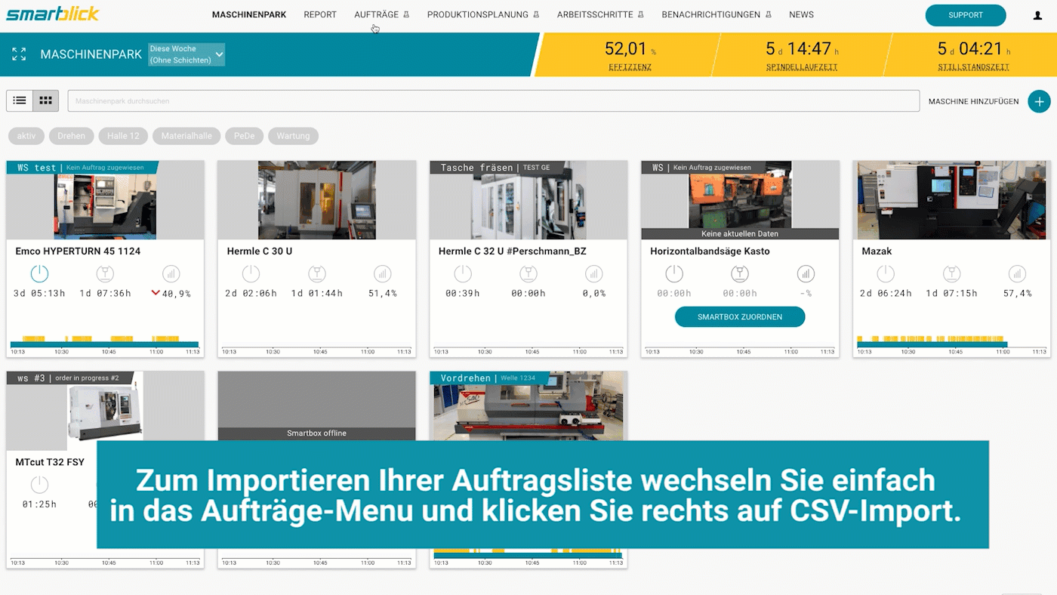Click spindle icon on Horizontalbandsäge Kasto card

[740, 274]
